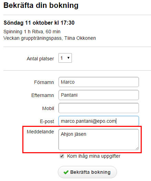Click the Meddelande label
Image resolution: width=151 pixels, height=181 pixels.
pyautogui.click(x=40, y=132)
